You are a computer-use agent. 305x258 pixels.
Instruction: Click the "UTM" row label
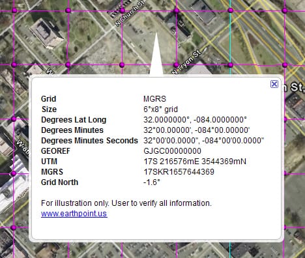(50, 162)
